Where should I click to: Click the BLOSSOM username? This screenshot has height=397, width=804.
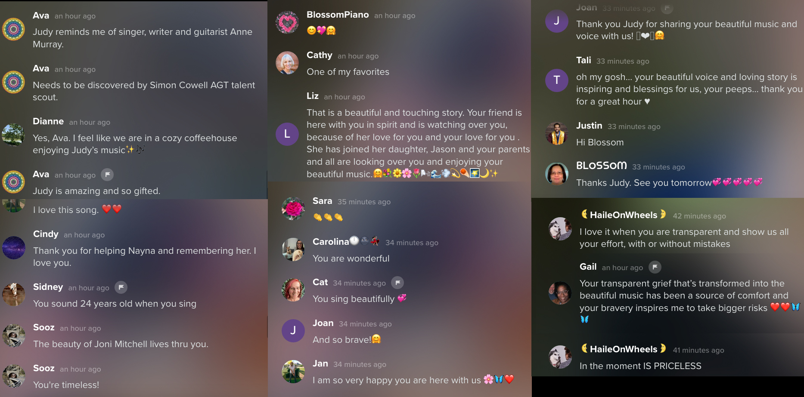click(x=602, y=166)
